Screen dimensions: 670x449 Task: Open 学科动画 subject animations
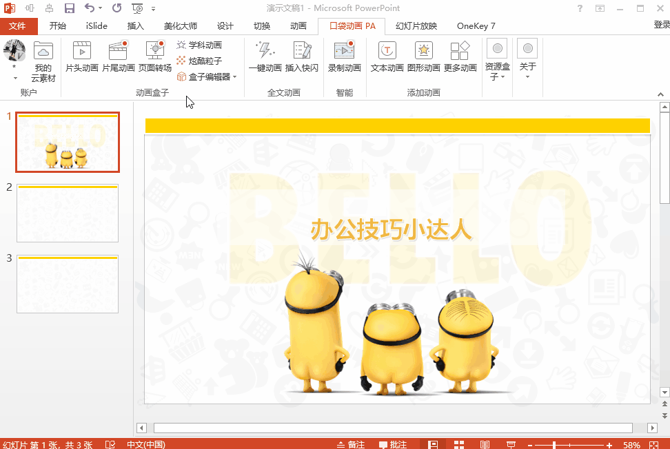click(x=200, y=44)
